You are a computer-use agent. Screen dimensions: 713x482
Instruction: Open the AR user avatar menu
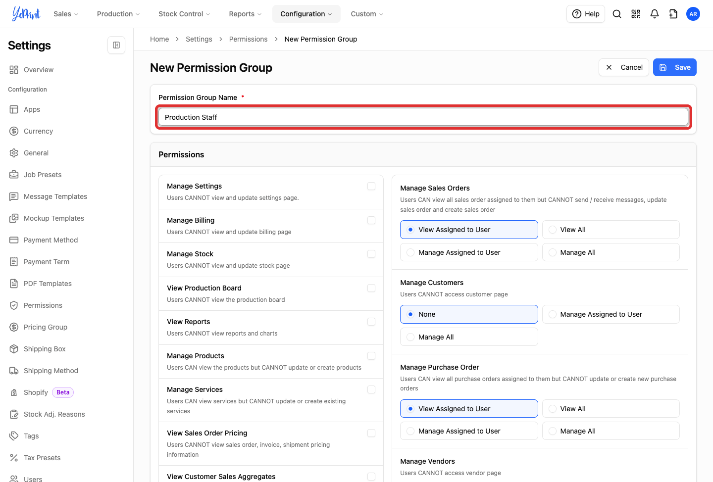pos(693,14)
